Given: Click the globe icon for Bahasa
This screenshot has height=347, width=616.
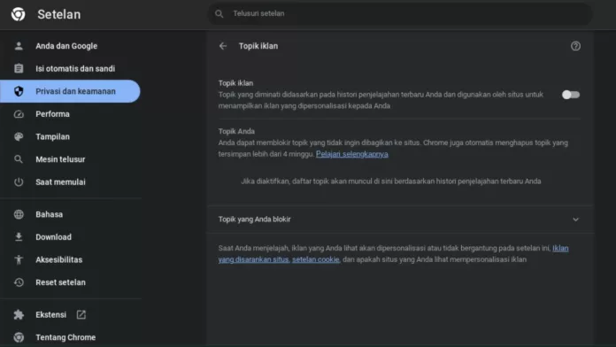Looking at the screenshot, I should pyautogui.click(x=19, y=214).
